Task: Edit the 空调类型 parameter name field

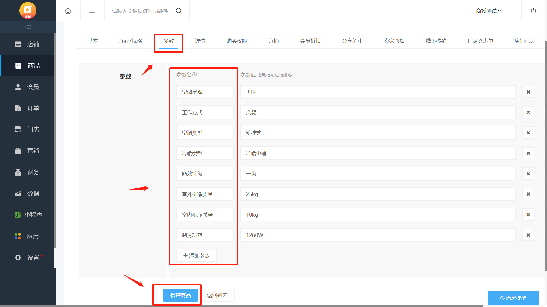Action: click(205, 133)
